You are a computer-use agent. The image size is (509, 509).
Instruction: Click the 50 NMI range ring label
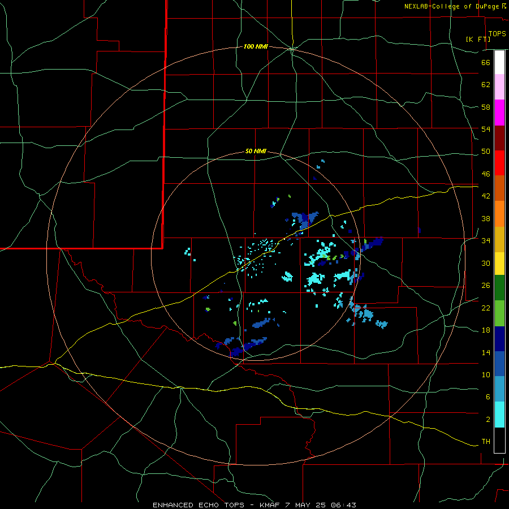coord(256,151)
